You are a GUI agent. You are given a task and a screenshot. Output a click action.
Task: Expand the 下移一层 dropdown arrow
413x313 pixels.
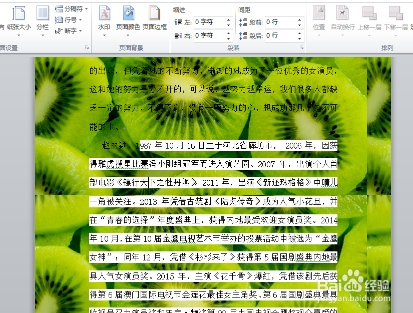click(x=396, y=35)
